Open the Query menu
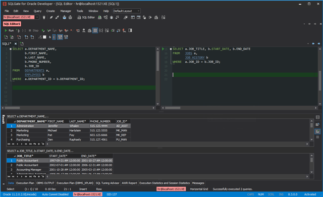Screen dimensions: 323x197 coord(37,11)
